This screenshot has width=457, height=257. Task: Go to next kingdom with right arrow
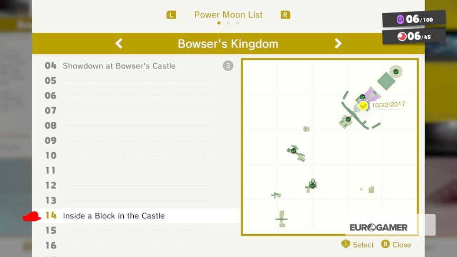pyautogui.click(x=338, y=44)
